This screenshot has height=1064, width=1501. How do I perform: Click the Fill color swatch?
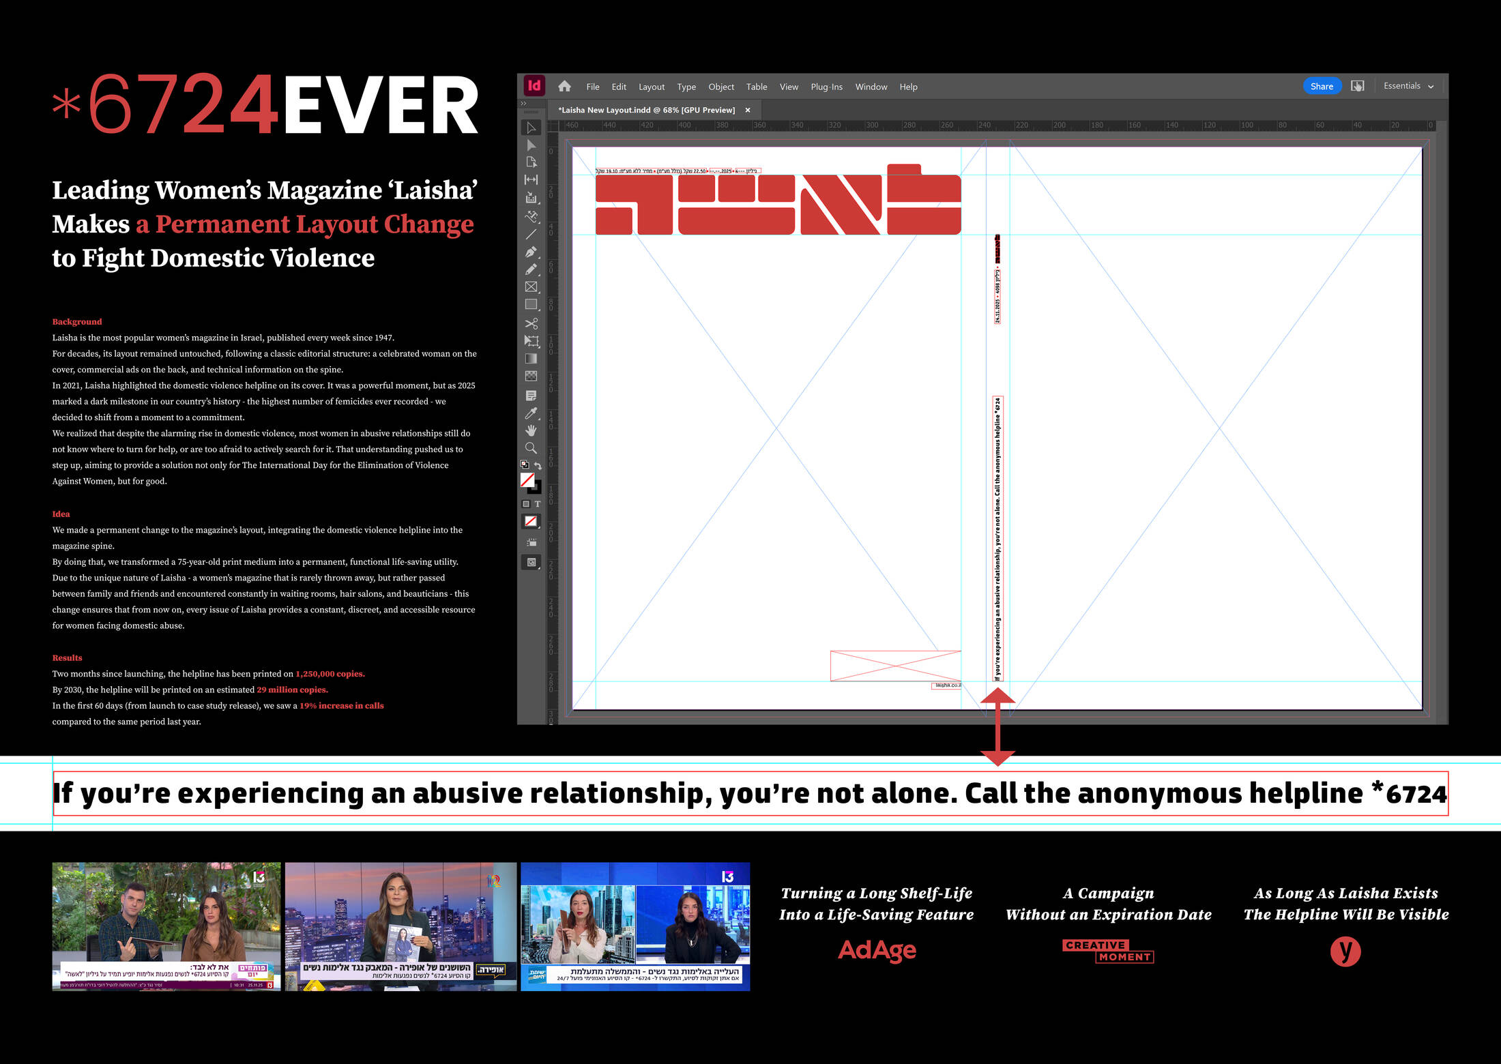[x=527, y=480]
